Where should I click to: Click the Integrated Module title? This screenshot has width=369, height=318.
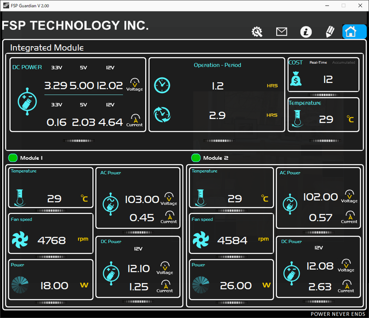tap(47, 48)
